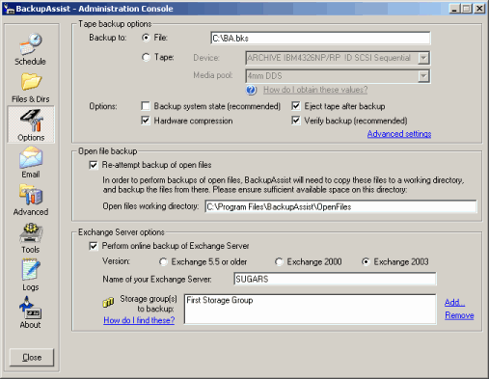The image size is (489, 379).
Task: Select First Storage Group list entry
Action: tap(220, 300)
